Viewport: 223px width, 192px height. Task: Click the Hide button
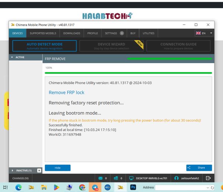[x=58, y=168]
